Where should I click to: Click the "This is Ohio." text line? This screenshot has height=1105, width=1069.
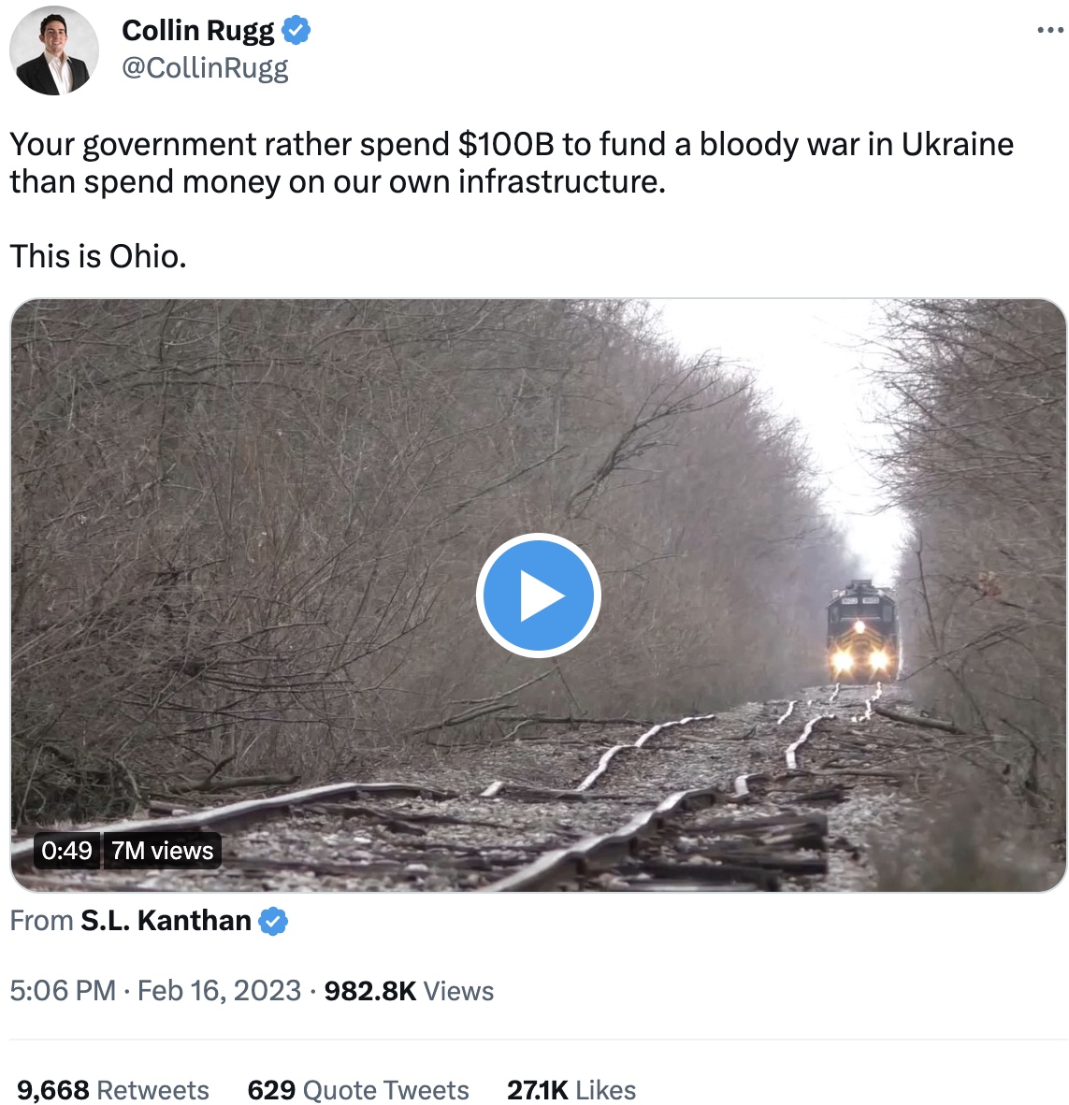click(98, 256)
